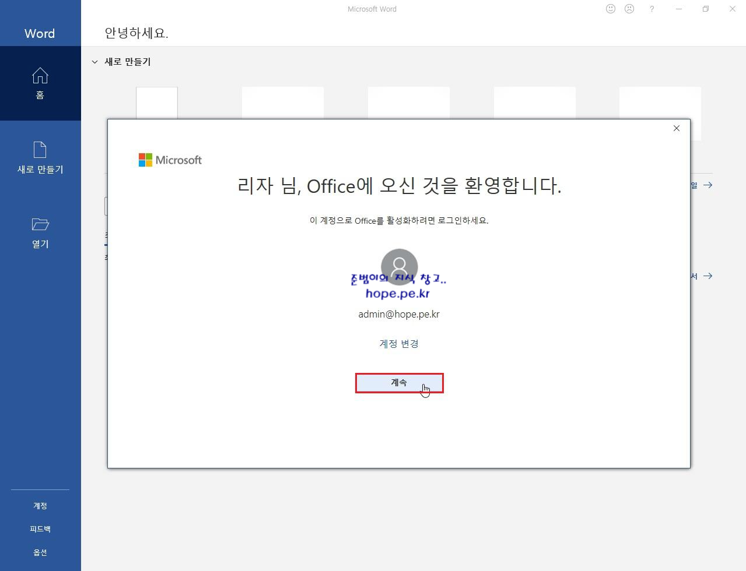Close the Office welcome dialog
This screenshot has height=571, width=746.
677,128
